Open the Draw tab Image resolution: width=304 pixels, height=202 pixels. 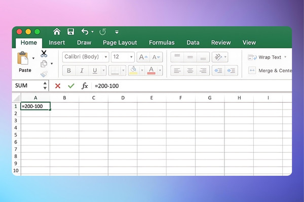84,42
